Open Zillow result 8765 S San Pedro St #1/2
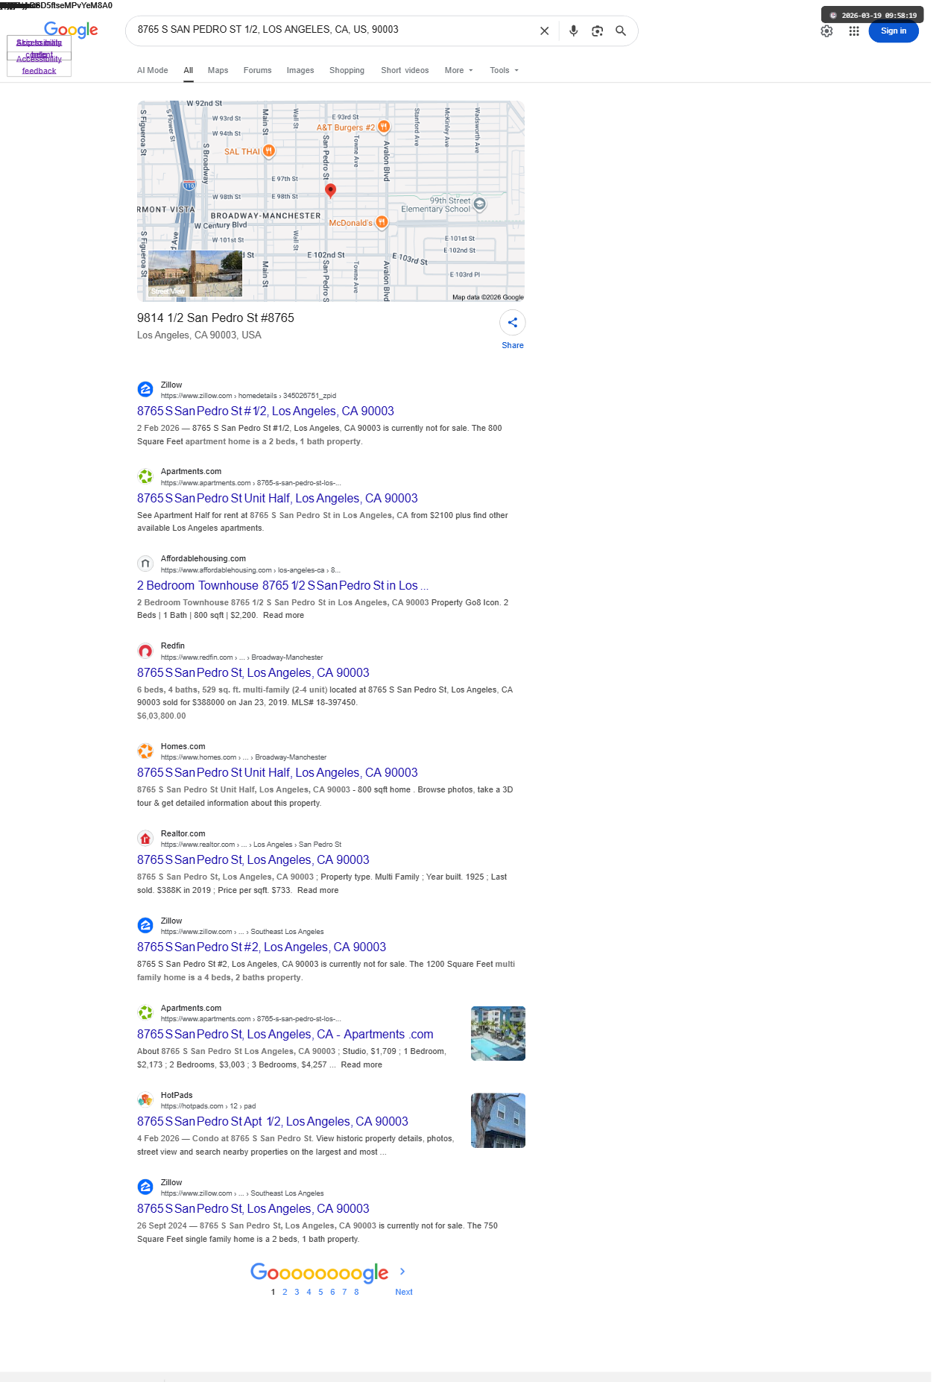This screenshot has width=942, height=1382. coord(265,411)
